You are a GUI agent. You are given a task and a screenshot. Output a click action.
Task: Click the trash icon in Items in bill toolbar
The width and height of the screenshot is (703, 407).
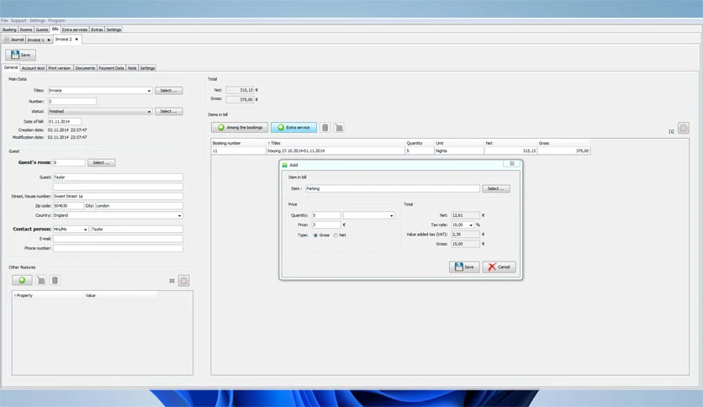pyautogui.click(x=325, y=128)
